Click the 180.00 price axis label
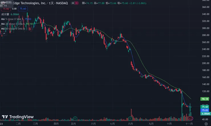The width and height of the screenshot is (211, 126). [206, 70]
